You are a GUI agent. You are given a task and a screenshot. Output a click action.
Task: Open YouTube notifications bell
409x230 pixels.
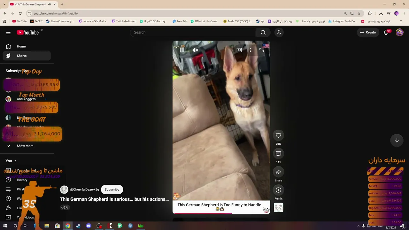pos(386,32)
